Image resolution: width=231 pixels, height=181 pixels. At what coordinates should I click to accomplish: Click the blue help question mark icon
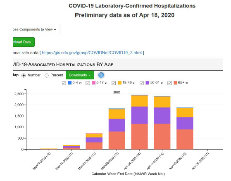click(101, 75)
